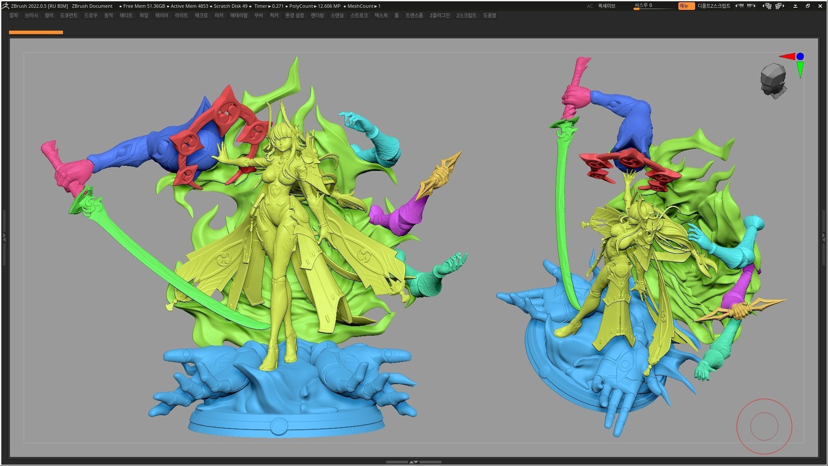
Task: Expand the left tray divider handle
Action: (x=4, y=237)
